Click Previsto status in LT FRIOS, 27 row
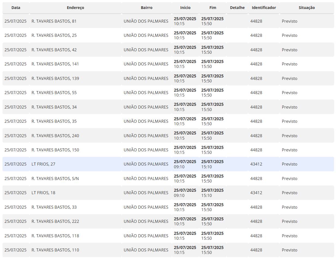Screen dimensions: 336x258 click(x=290, y=164)
